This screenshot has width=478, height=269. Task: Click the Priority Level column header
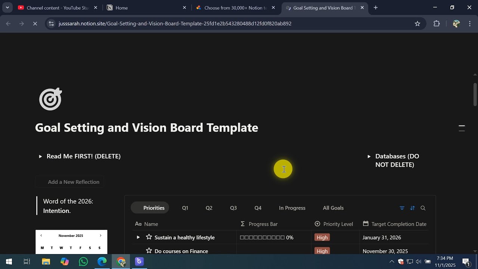click(x=334, y=224)
